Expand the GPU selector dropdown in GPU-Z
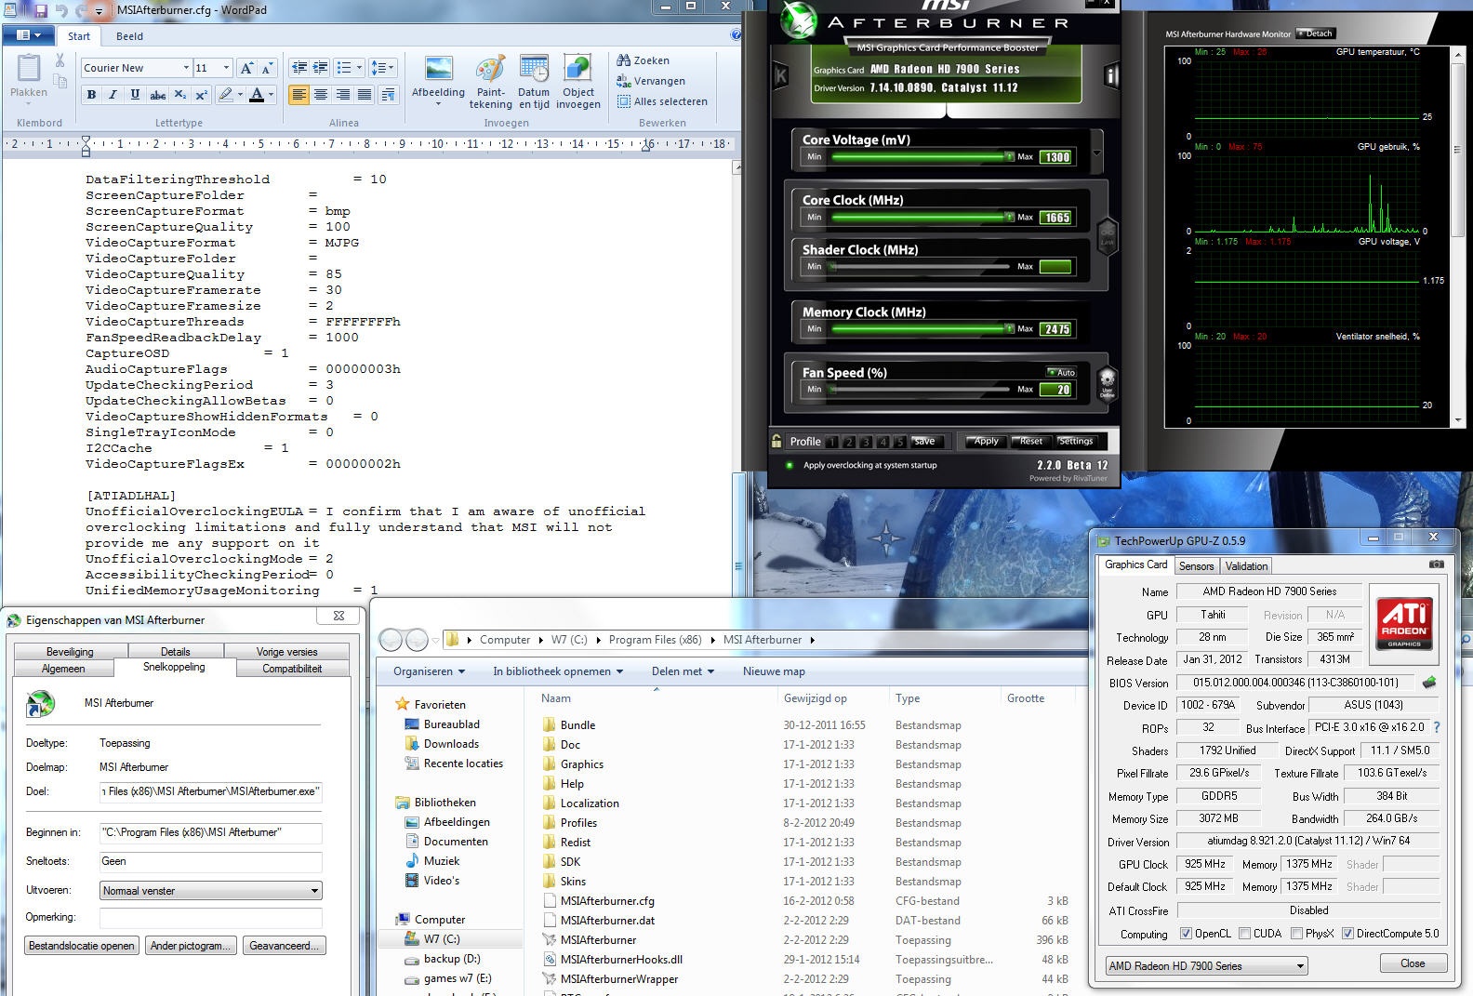The width and height of the screenshot is (1473, 996). coord(1300,966)
